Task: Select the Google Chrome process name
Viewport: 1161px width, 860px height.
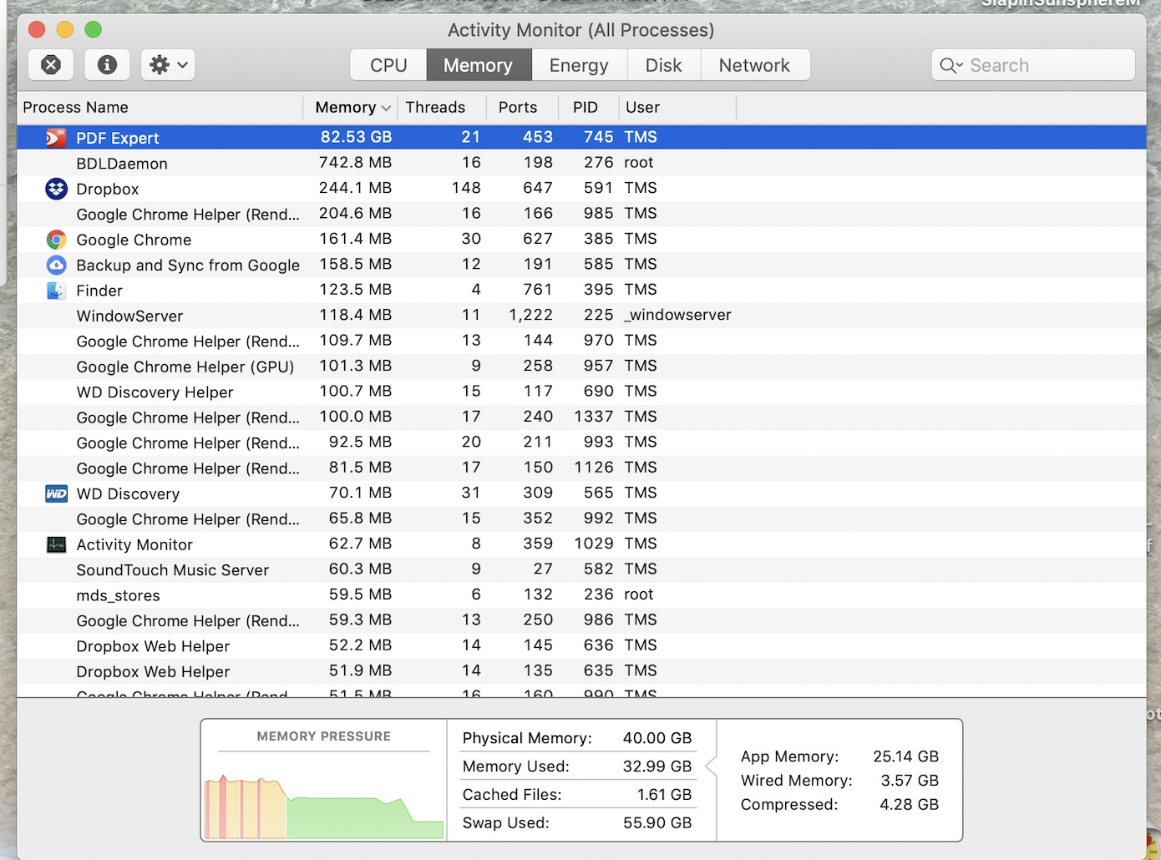Action: [134, 240]
